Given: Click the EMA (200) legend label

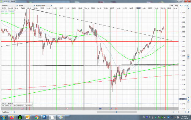Looking at the screenshot, I should point(8,13).
